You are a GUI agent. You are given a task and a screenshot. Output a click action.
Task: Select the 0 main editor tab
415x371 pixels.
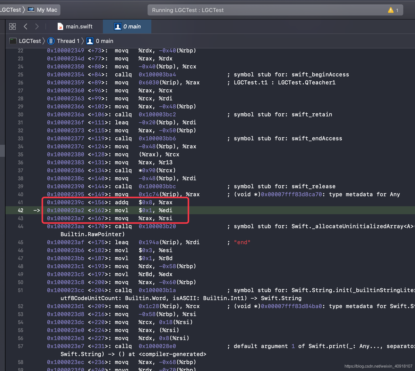[127, 26]
